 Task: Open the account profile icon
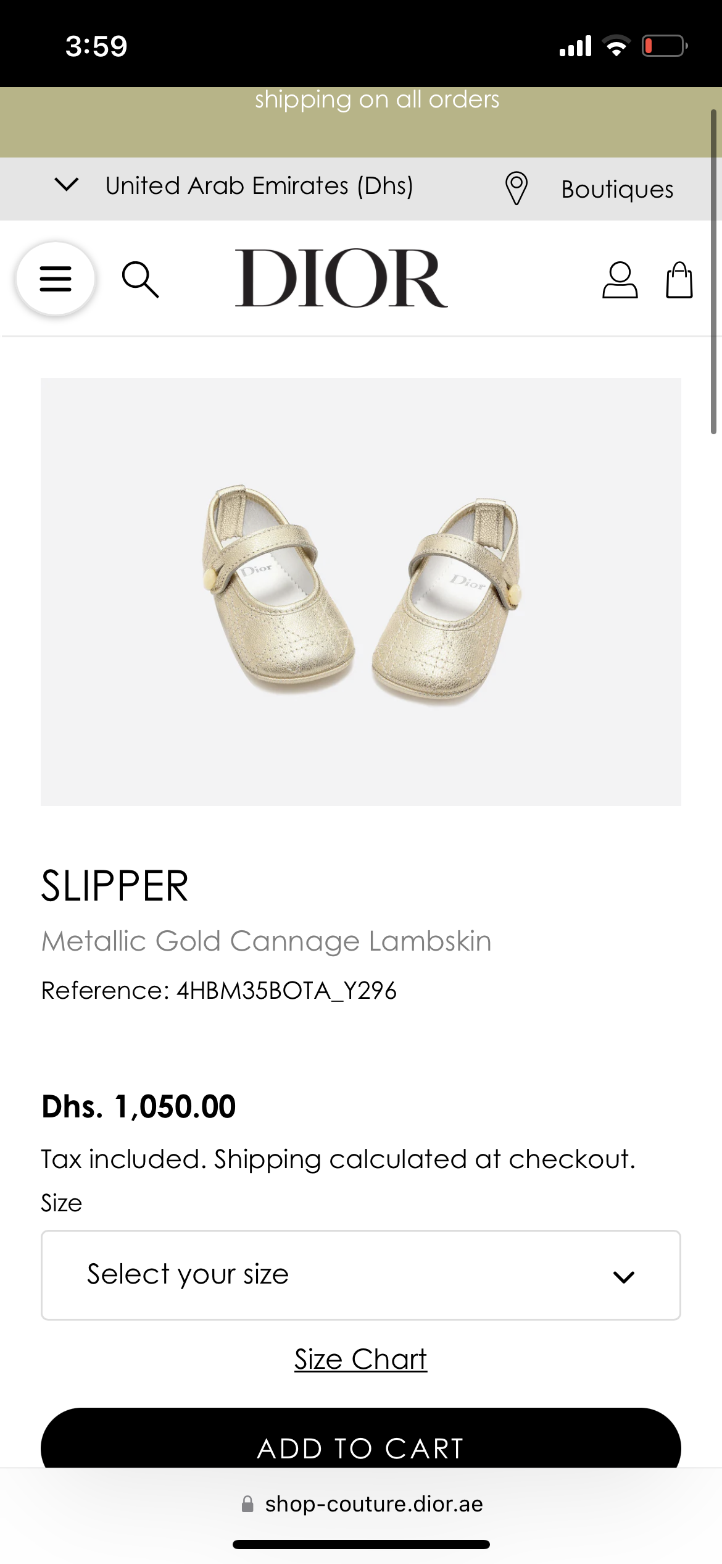[620, 280]
